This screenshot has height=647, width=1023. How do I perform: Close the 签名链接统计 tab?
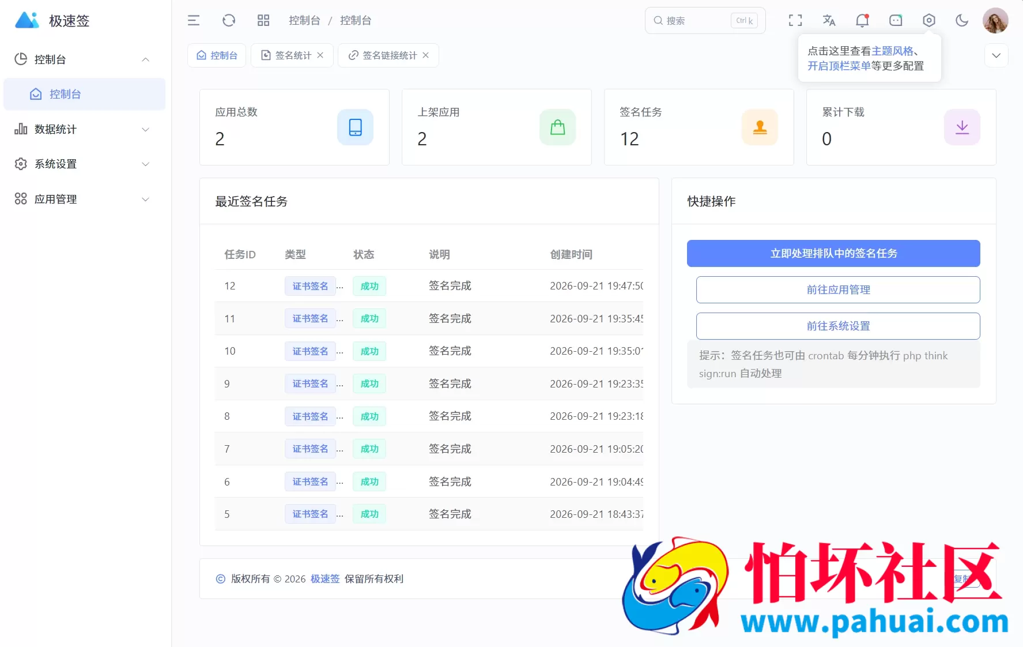(426, 55)
